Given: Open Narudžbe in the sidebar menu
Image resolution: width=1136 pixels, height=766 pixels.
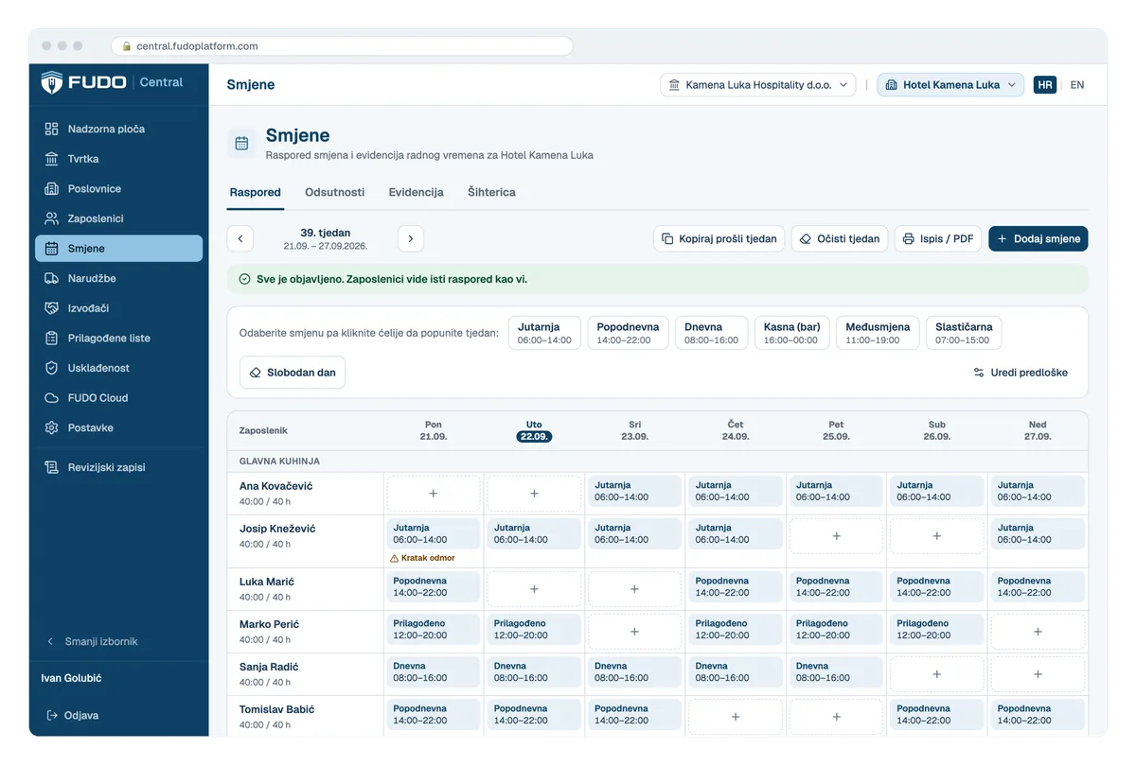Looking at the screenshot, I should [119, 278].
